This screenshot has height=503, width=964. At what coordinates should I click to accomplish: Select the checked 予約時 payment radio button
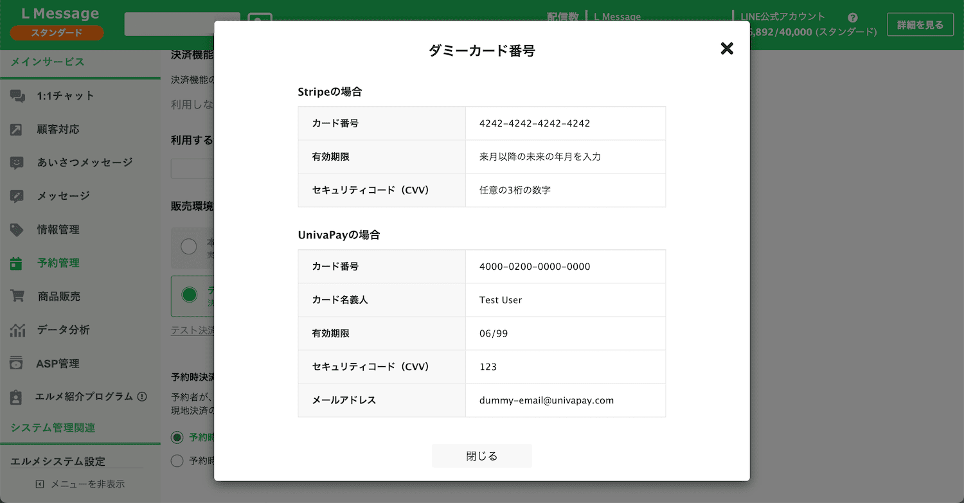(x=177, y=437)
